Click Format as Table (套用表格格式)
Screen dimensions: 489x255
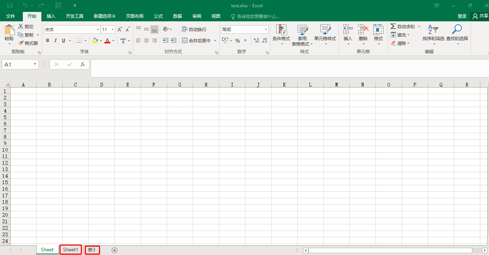coord(303,35)
